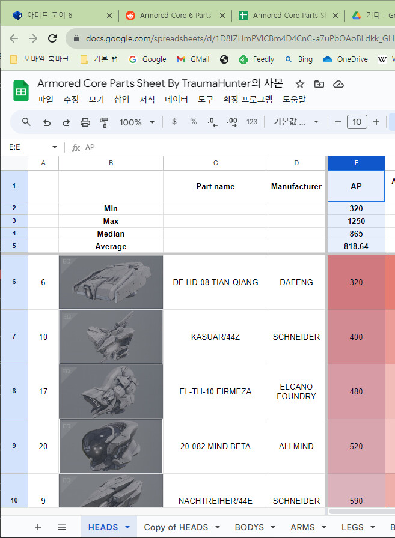Close the Armored Core Parts Sheet tab
The image size is (395, 538).
(x=335, y=16)
